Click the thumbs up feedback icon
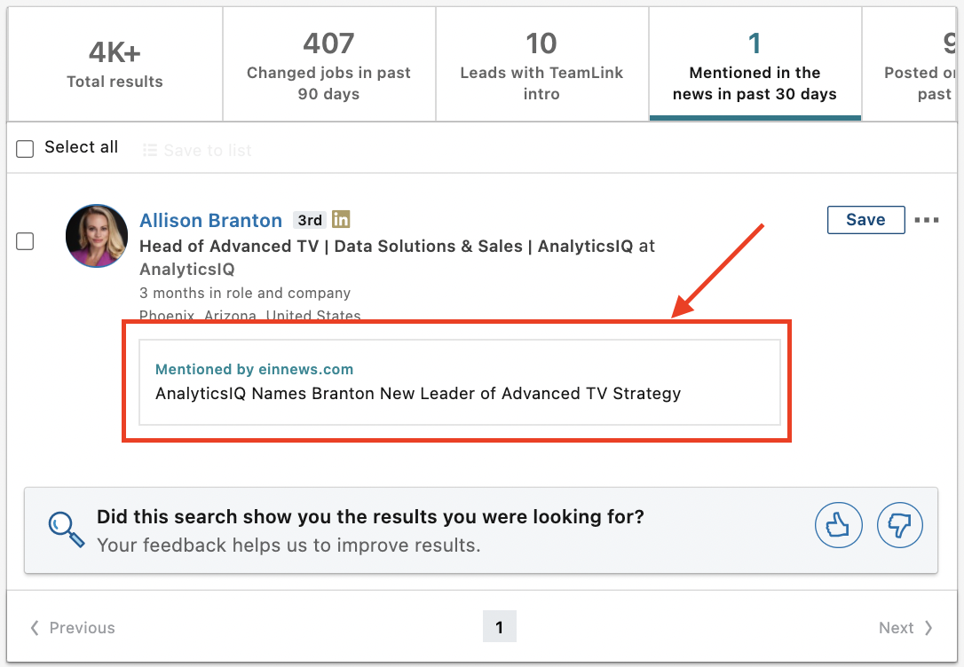 [x=838, y=525]
